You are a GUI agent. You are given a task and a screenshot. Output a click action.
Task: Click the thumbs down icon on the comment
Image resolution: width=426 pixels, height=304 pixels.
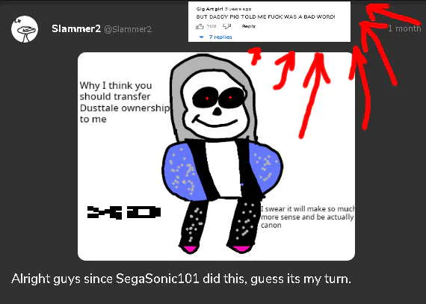point(227,26)
